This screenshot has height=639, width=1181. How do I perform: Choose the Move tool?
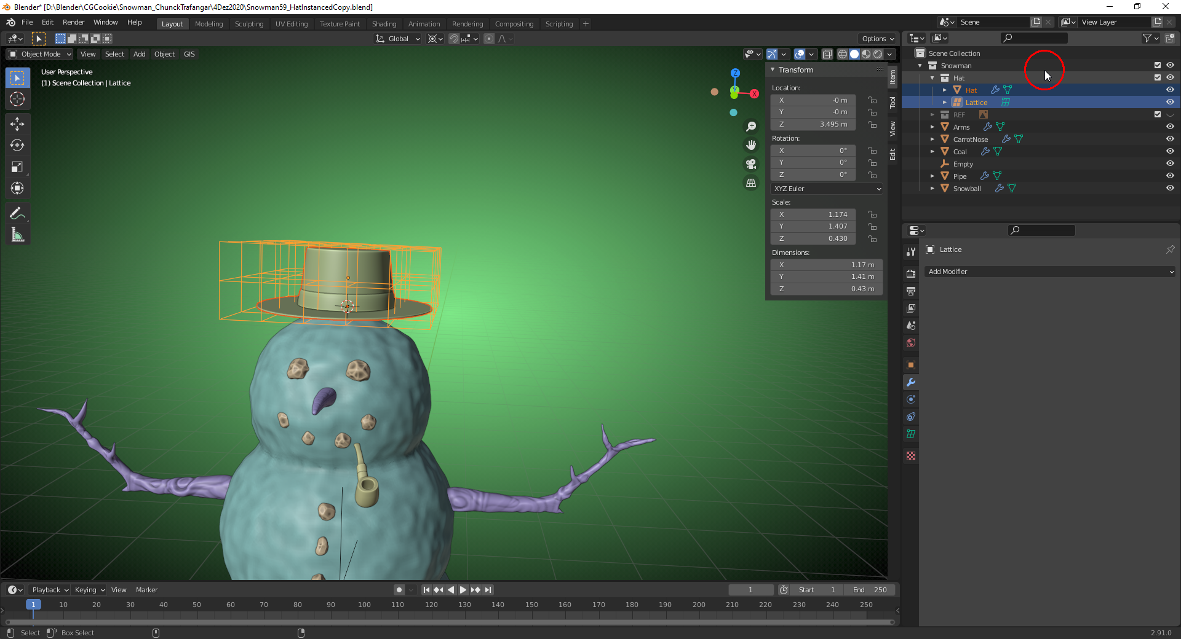[x=17, y=124]
